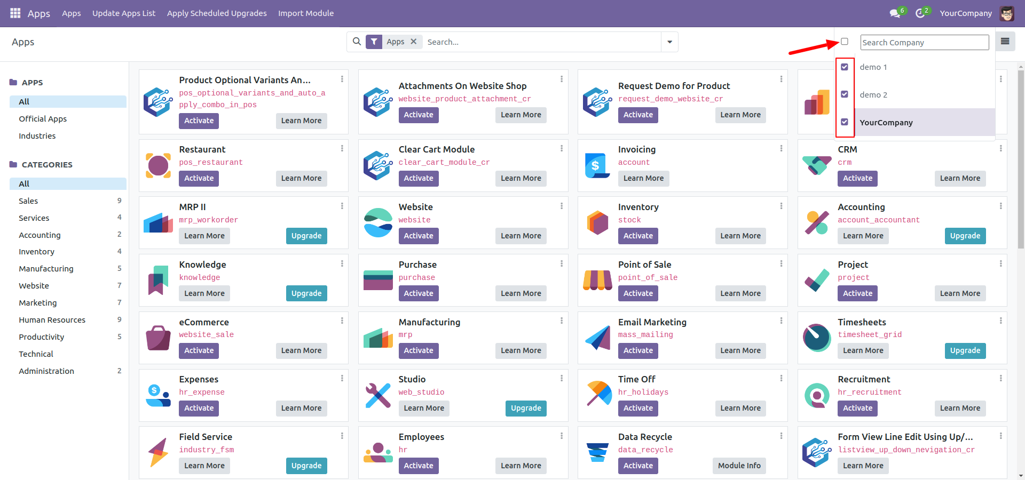
Task: Click the Invoicing app icon
Action: [597, 166]
